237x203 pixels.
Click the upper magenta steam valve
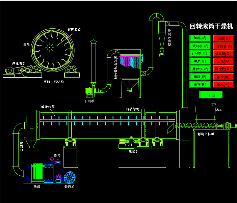point(58,162)
